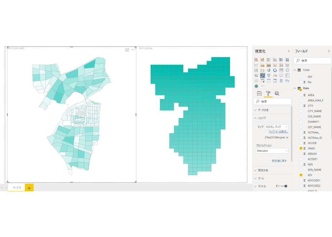Select the funnel chart visualization
Image resolution: width=332 pixels, height=237 pixels.
click(x=269, y=75)
